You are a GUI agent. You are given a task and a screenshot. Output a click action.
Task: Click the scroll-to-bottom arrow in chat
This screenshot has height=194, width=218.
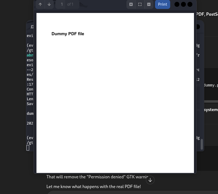[150, 180]
